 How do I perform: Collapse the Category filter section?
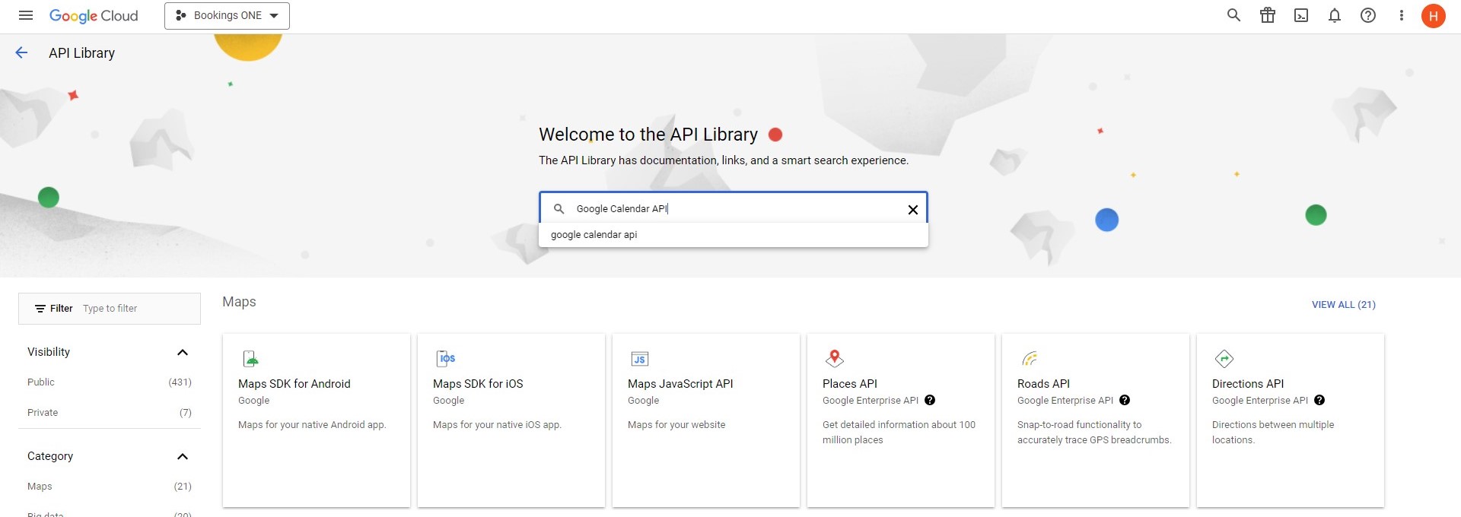[x=182, y=456]
